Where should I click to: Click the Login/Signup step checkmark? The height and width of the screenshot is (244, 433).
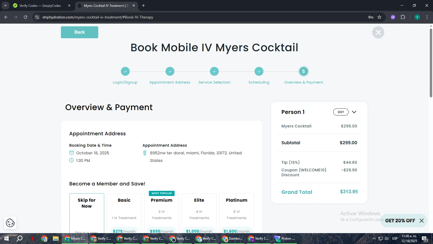pyautogui.click(x=125, y=71)
